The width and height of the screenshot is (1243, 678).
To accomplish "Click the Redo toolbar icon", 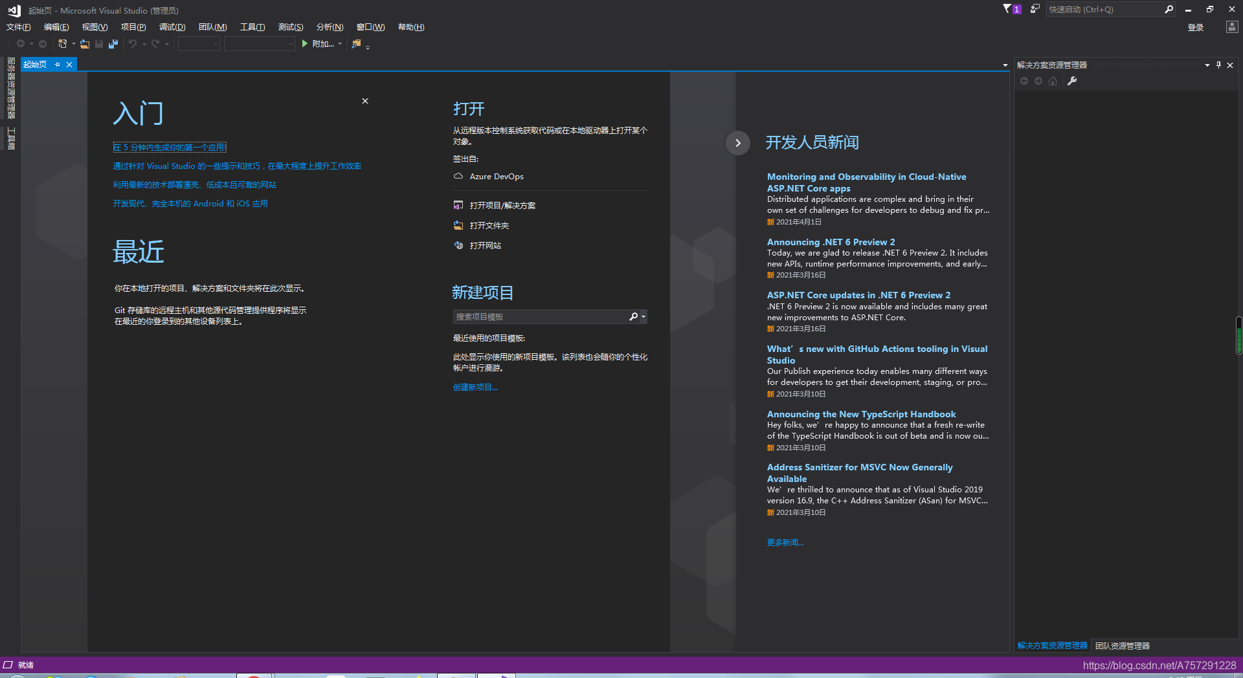I will pos(155,44).
